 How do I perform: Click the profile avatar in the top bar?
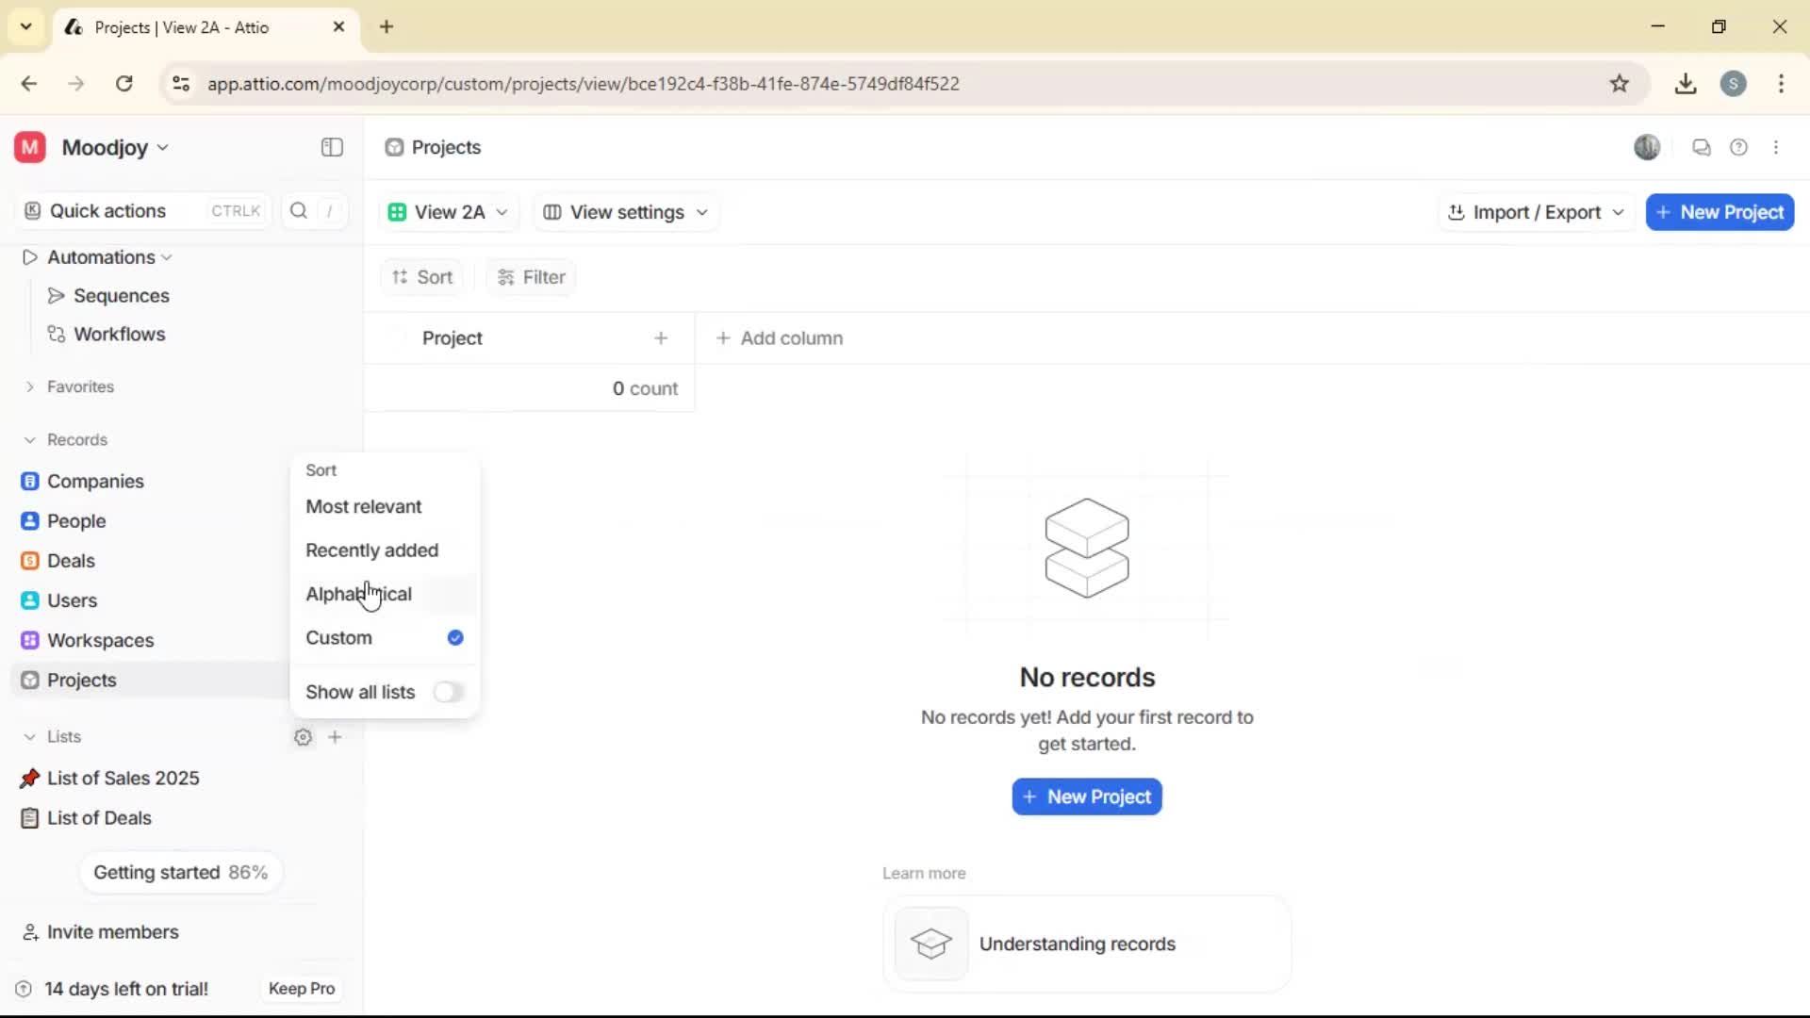click(x=1647, y=147)
